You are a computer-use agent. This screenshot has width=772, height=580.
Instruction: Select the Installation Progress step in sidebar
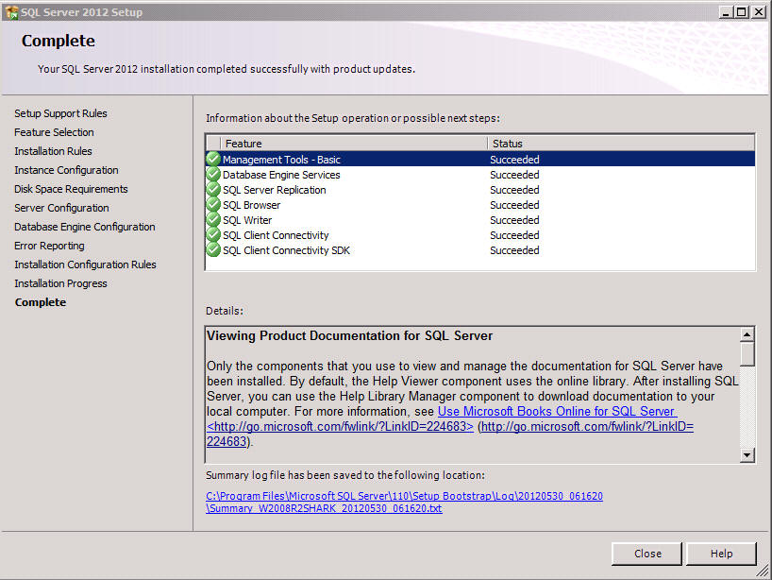60,283
